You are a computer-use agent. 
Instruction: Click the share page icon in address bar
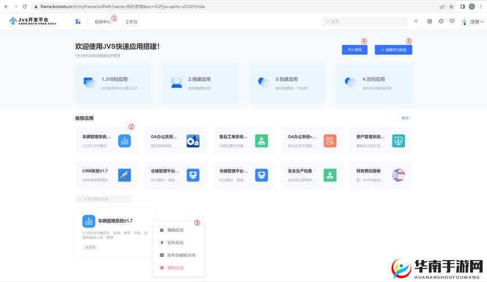442,7
